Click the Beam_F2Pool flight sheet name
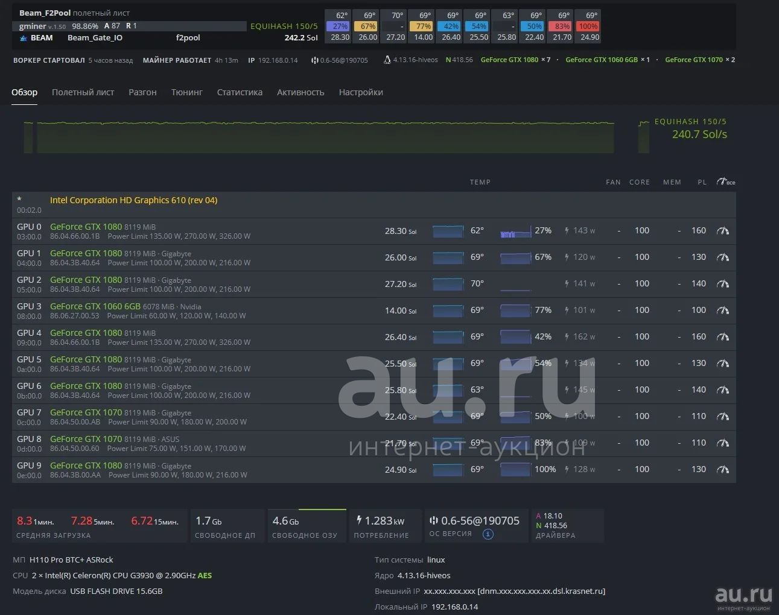 tap(45, 13)
